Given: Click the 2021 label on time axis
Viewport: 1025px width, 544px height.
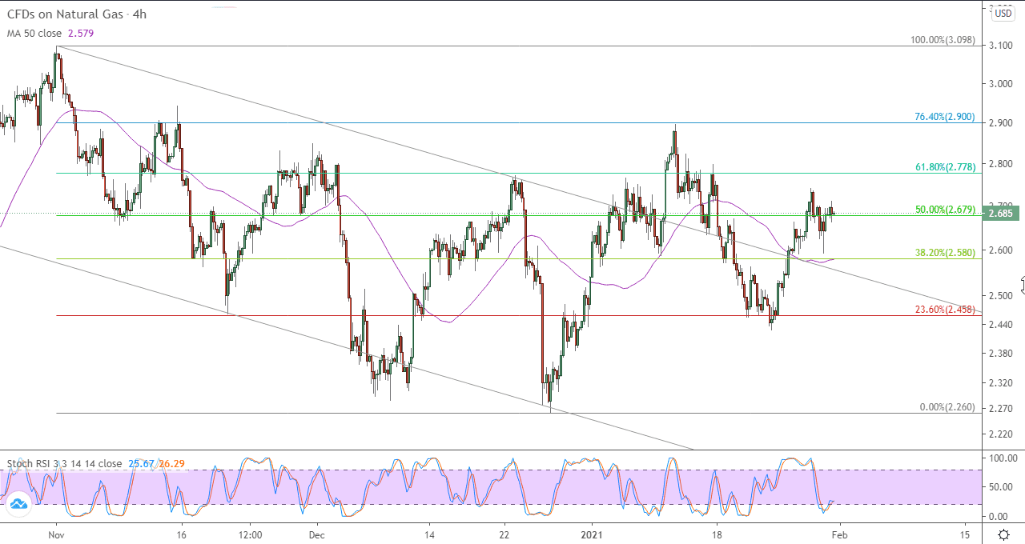Looking at the screenshot, I should point(592,534).
